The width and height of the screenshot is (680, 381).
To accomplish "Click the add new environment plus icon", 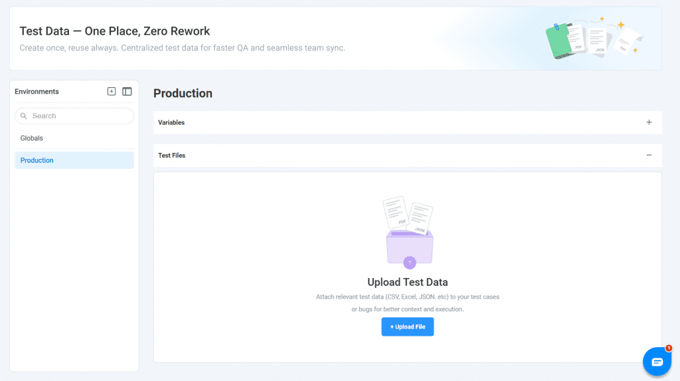I will [x=112, y=92].
